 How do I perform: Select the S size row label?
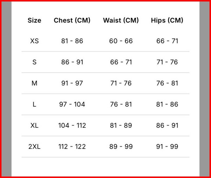coord(34,62)
